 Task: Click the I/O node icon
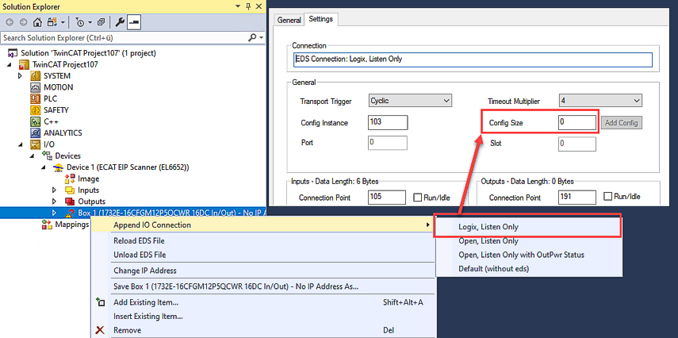(x=36, y=144)
